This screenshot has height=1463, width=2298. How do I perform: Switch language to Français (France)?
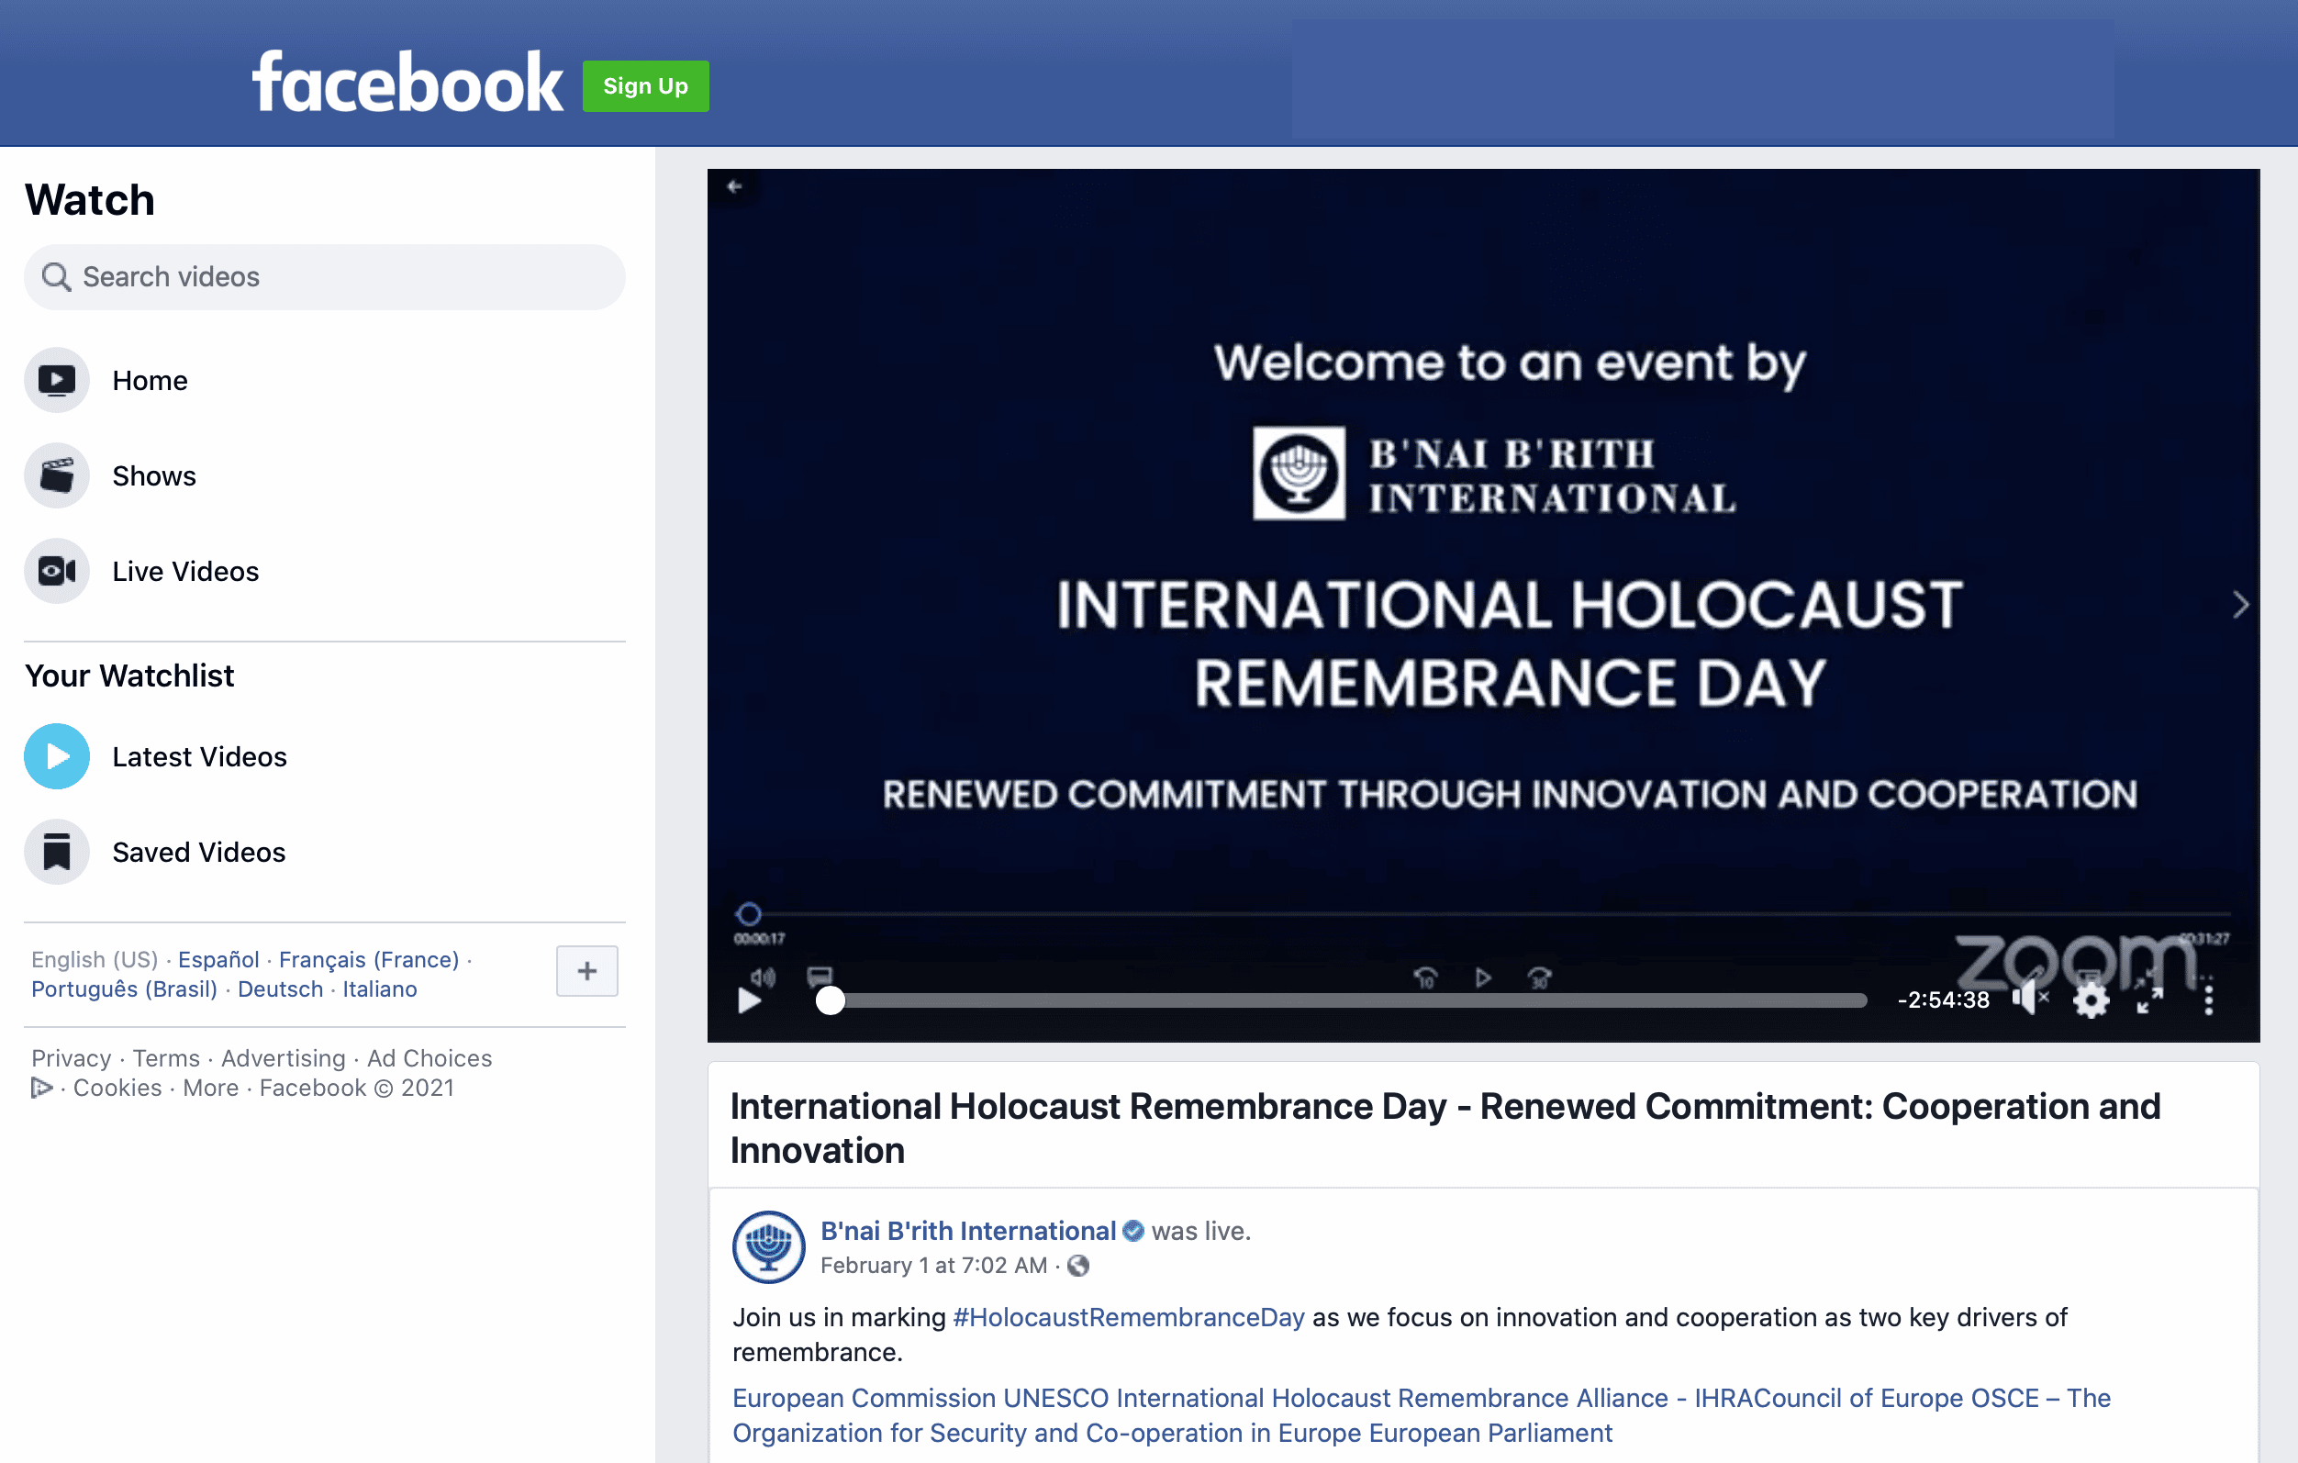tap(368, 959)
